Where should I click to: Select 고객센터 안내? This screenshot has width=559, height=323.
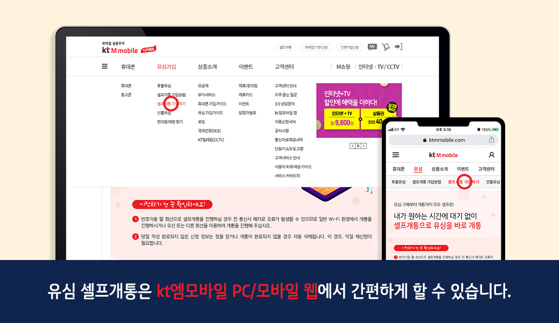[x=285, y=86]
